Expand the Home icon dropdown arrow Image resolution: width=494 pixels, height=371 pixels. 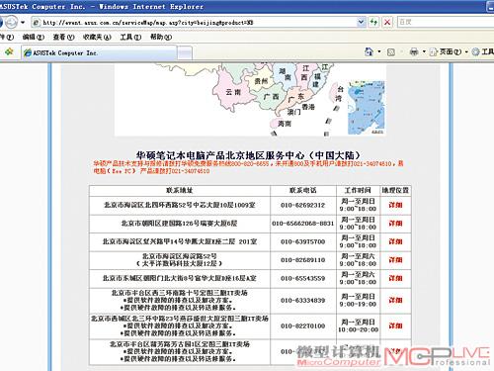379,51
